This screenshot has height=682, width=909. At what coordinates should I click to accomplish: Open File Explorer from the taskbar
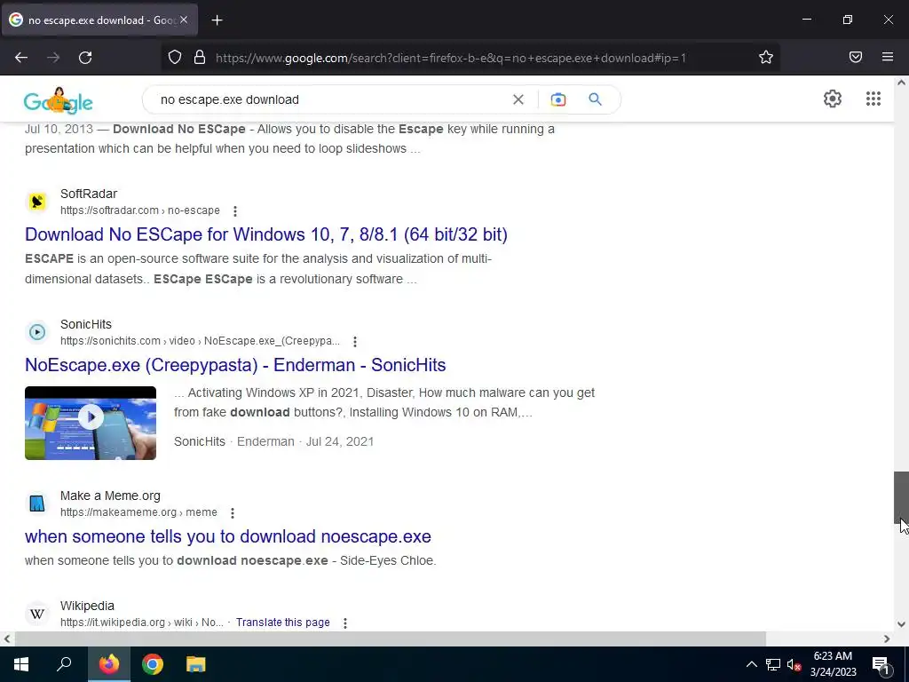195,664
